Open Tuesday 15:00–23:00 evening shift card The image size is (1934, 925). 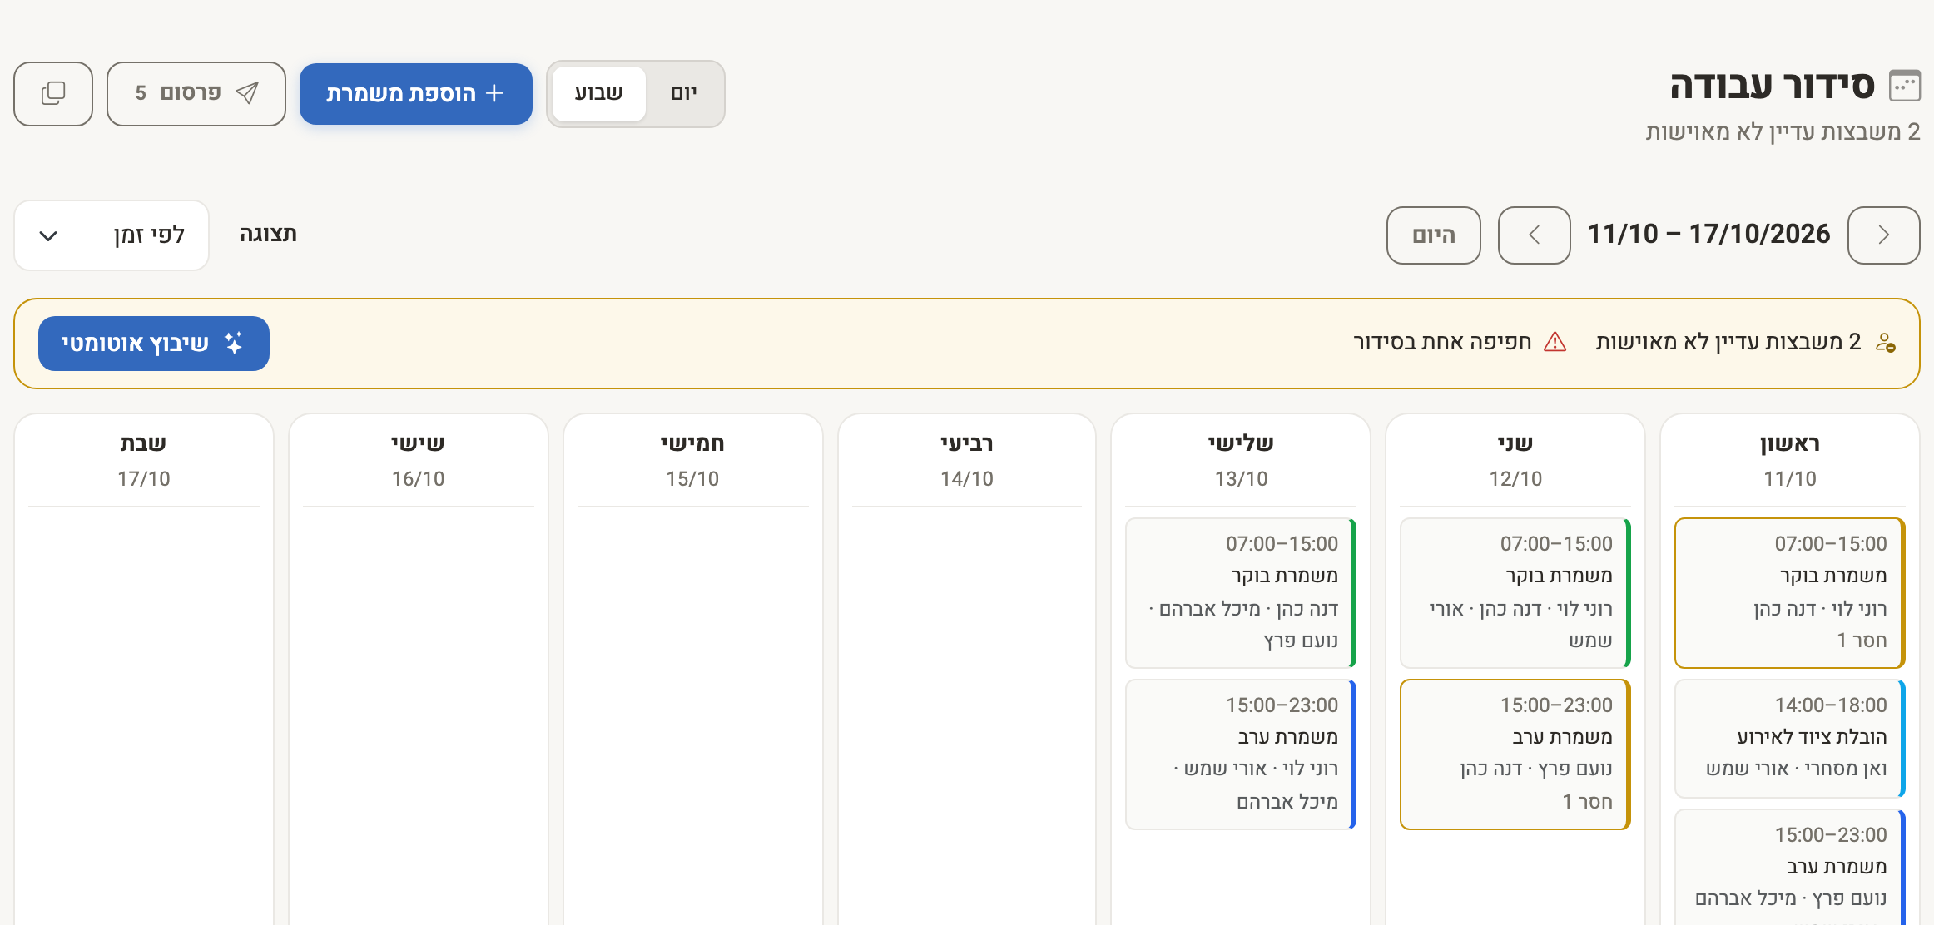(1240, 754)
